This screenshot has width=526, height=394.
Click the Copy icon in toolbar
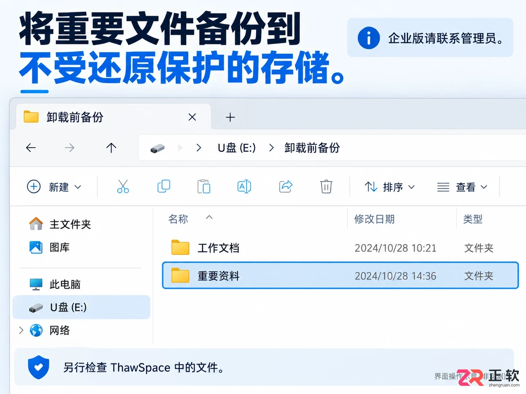pos(164,186)
